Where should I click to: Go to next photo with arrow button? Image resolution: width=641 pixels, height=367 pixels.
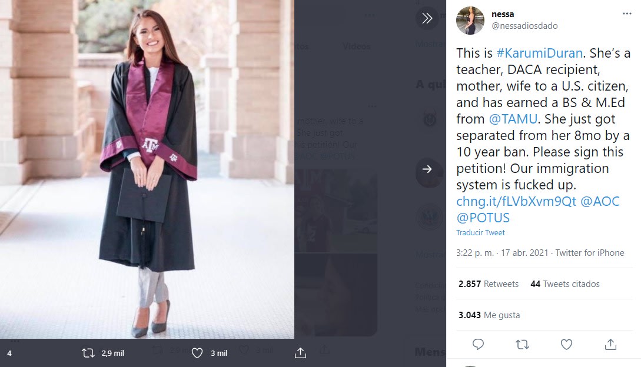[427, 169]
